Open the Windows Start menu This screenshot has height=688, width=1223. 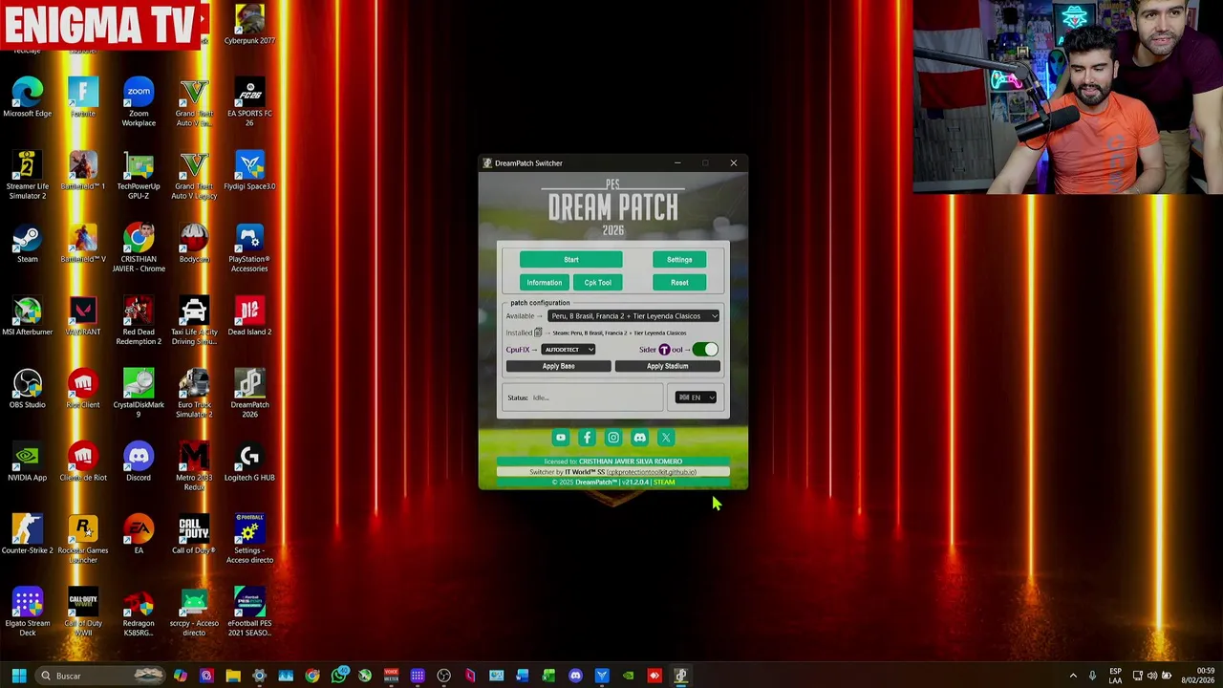pos(18,676)
